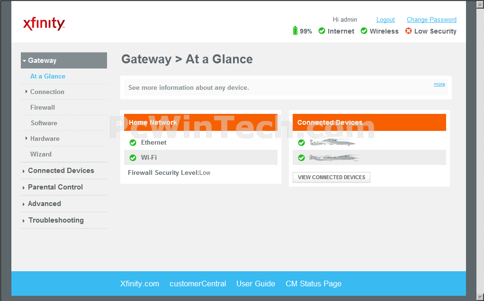Open the Wizard menu item
The width and height of the screenshot is (484, 301).
(x=41, y=154)
